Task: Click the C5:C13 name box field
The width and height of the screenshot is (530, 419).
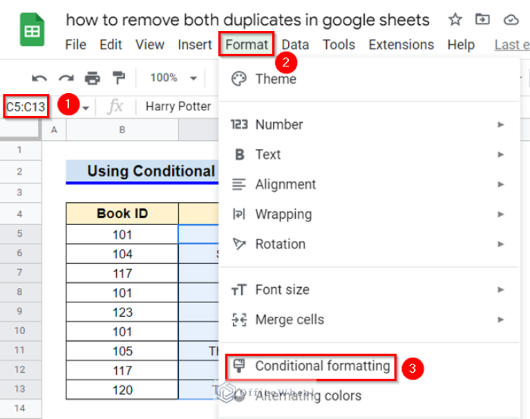Action: (26, 107)
